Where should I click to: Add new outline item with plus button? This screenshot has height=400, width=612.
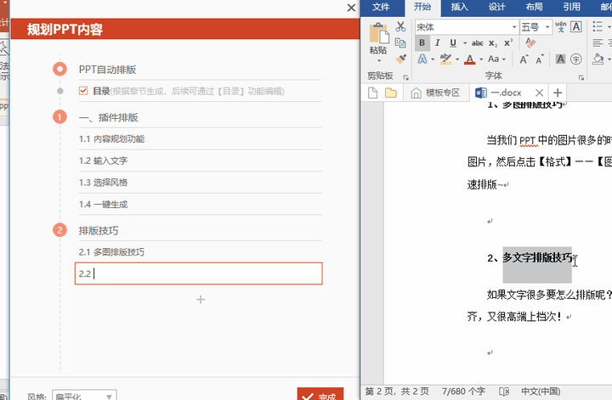[201, 300]
